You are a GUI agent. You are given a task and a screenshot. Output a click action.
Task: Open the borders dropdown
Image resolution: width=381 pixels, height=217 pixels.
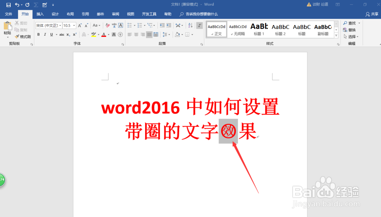pyautogui.click(x=192, y=35)
